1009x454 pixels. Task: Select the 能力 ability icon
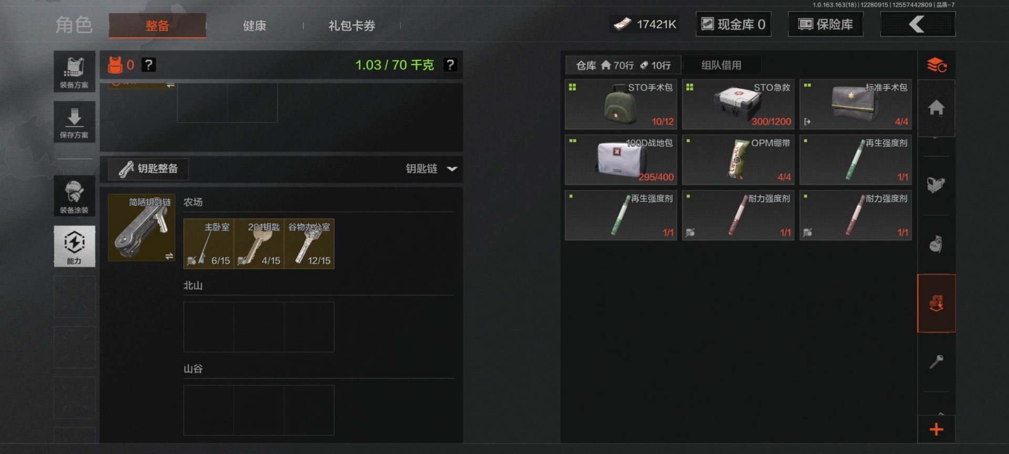[74, 246]
